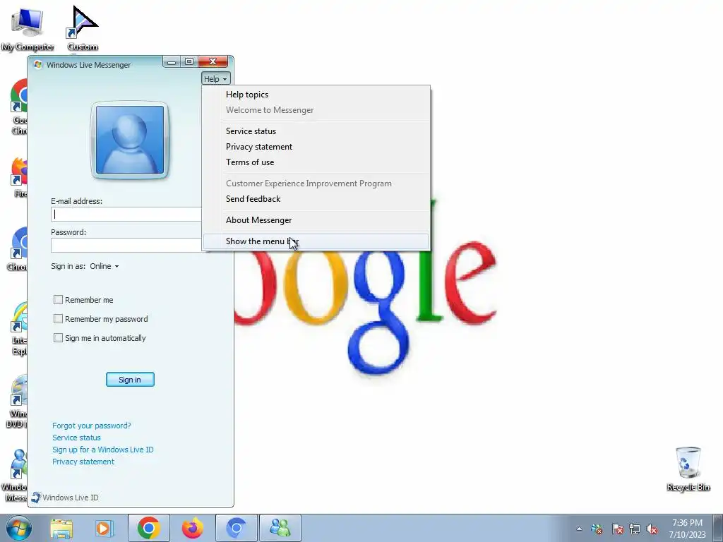The width and height of the screenshot is (723, 542).
Task: Maximize the Windows Live Messenger window
Action: pos(189,62)
